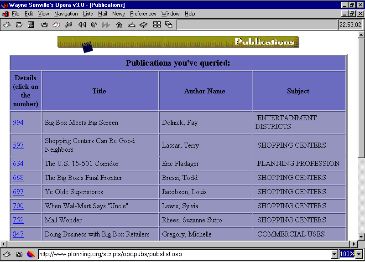Screen dimensions: 365x262
Task: Open the Preferences menu
Action: (143, 14)
